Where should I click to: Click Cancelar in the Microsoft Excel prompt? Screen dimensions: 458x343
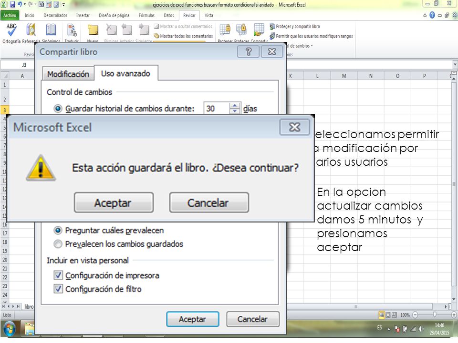click(x=209, y=202)
